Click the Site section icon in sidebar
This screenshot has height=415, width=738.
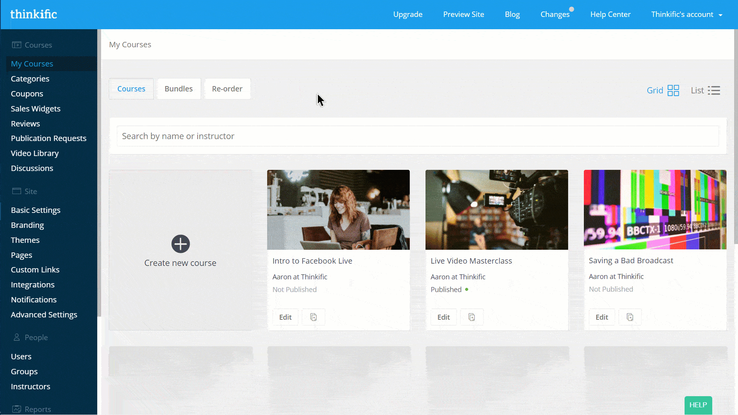click(17, 191)
